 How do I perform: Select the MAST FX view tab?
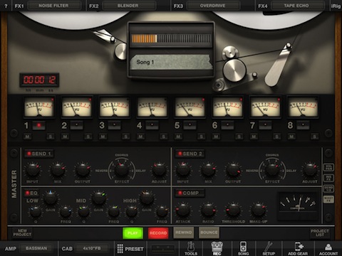[x=328, y=199]
